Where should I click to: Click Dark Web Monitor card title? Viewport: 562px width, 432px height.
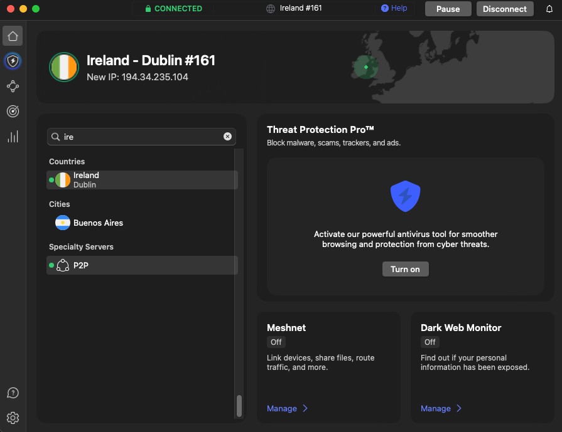461,328
